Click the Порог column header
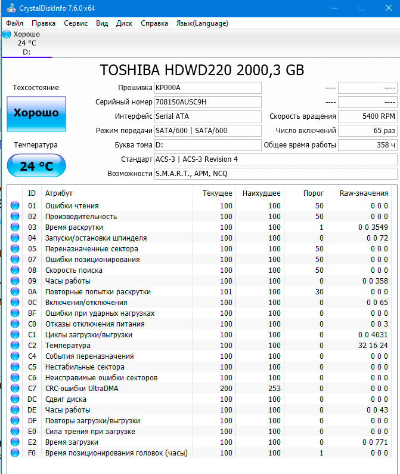400x474 pixels. (305, 193)
